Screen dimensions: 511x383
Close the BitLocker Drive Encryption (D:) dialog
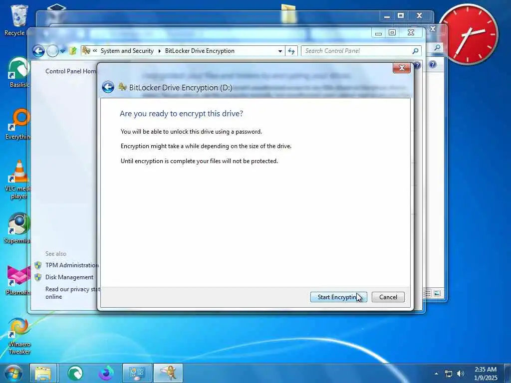point(402,68)
